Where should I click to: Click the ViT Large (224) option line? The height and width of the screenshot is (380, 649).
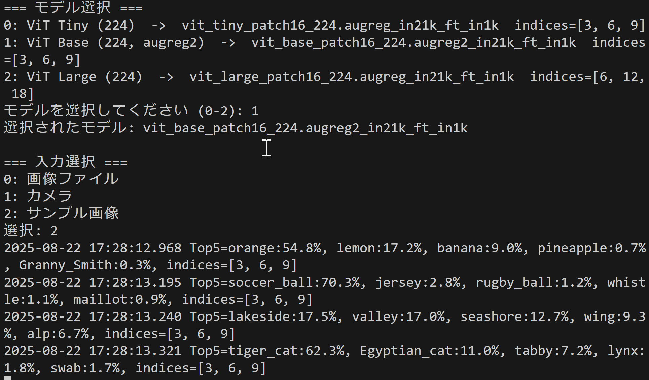324,85
